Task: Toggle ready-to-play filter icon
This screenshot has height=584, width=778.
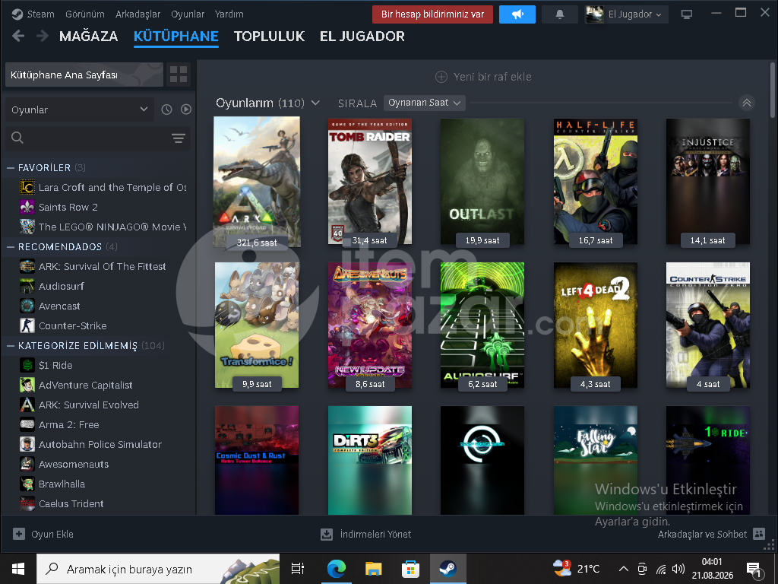Action: coord(186,109)
